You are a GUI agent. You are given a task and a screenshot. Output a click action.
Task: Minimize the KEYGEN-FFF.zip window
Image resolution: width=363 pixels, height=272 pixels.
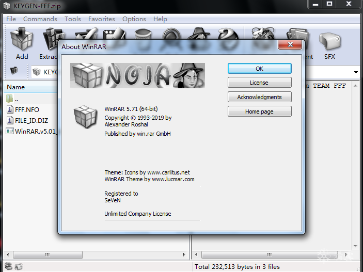315,4
